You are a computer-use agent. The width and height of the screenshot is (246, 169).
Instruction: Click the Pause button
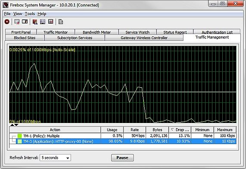(122, 157)
